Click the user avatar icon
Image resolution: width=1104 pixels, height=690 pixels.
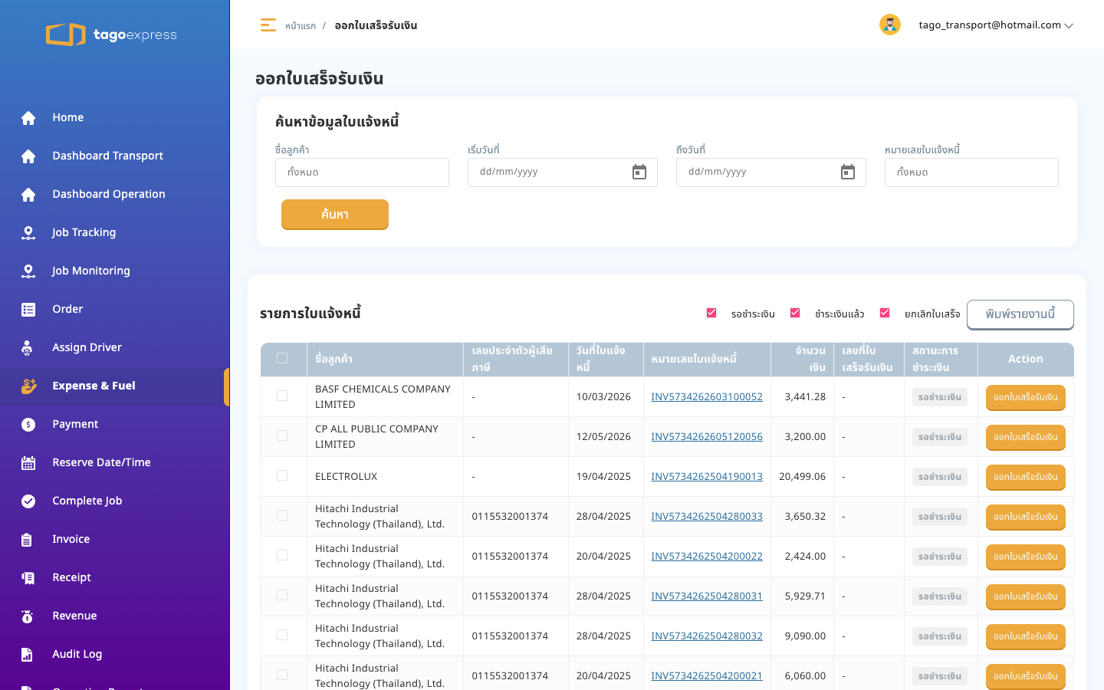890,25
